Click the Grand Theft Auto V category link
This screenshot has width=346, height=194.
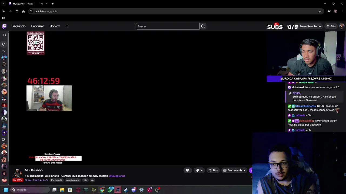pyautogui.click(x=36, y=180)
